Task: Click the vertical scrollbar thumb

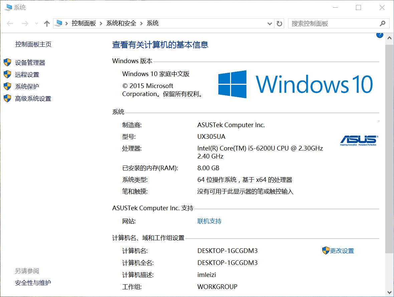Action: point(389,149)
